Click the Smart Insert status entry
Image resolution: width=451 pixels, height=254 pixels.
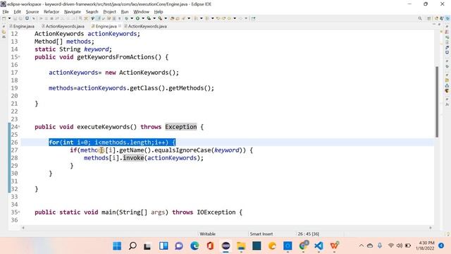tap(261, 234)
